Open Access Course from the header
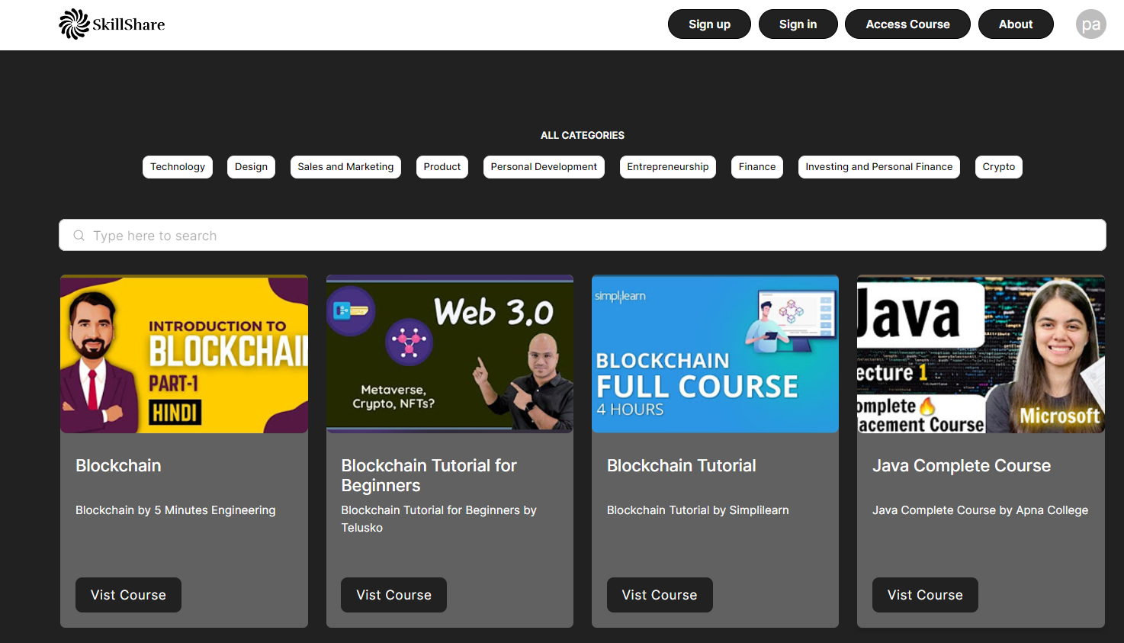The height and width of the screenshot is (643, 1124). pyautogui.click(x=907, y=24)
